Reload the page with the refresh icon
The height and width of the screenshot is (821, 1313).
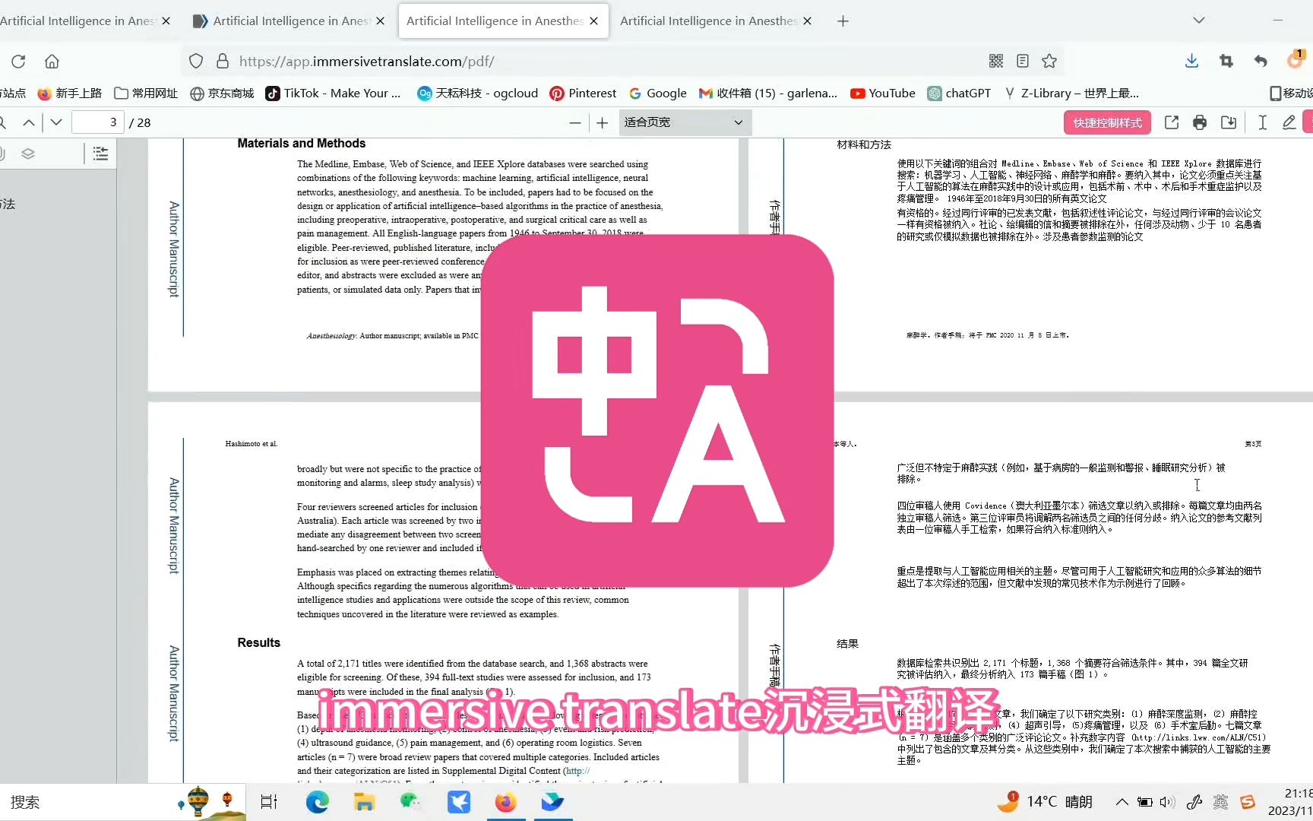pyautogui.click(x=19, y=62)
